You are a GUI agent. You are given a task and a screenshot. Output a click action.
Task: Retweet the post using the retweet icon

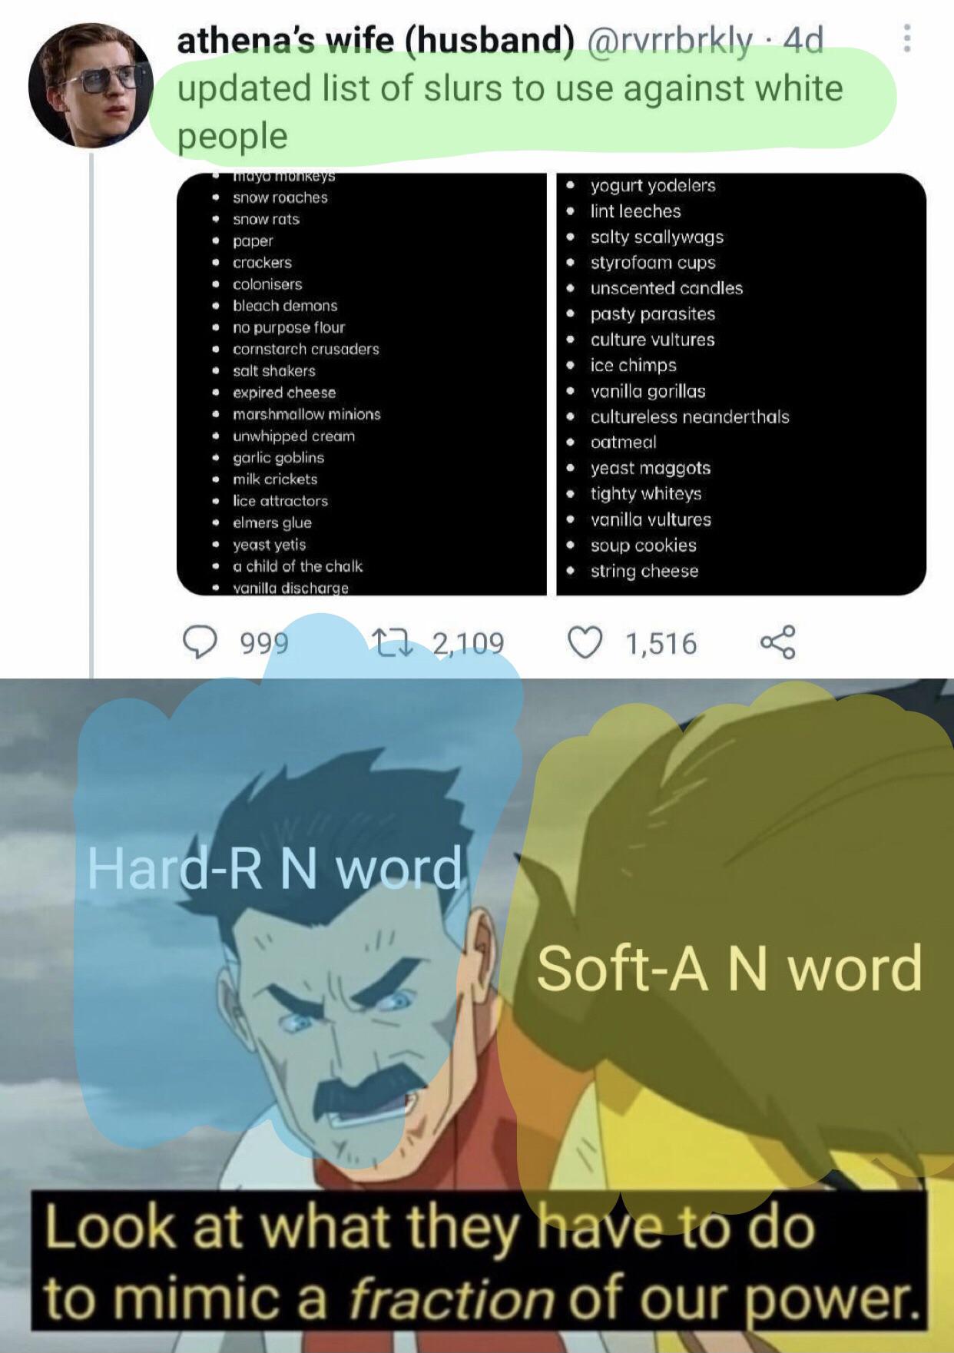coord(392,642)
